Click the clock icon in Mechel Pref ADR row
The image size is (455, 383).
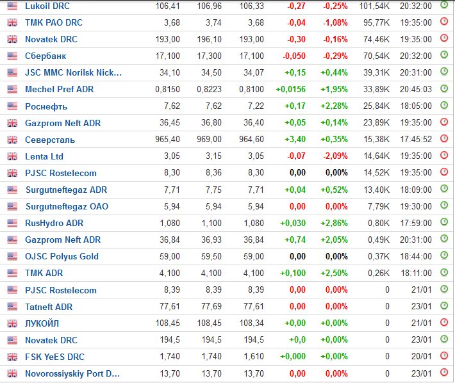click(x=444, y=88)
